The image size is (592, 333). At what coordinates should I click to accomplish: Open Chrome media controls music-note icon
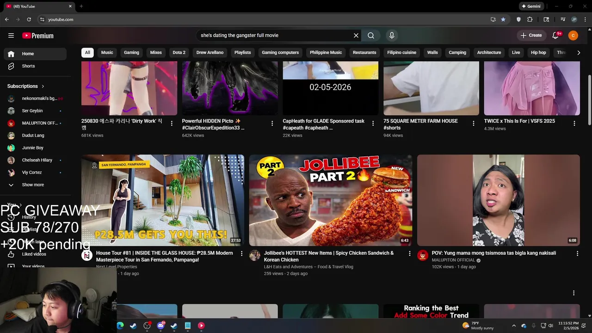[x=563, y=19]
